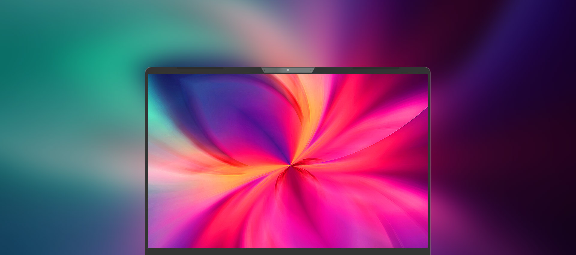This screenshot has height=255, width=576.
Task: Click the left microphone hole beside webcam
Action: point(265,70)
